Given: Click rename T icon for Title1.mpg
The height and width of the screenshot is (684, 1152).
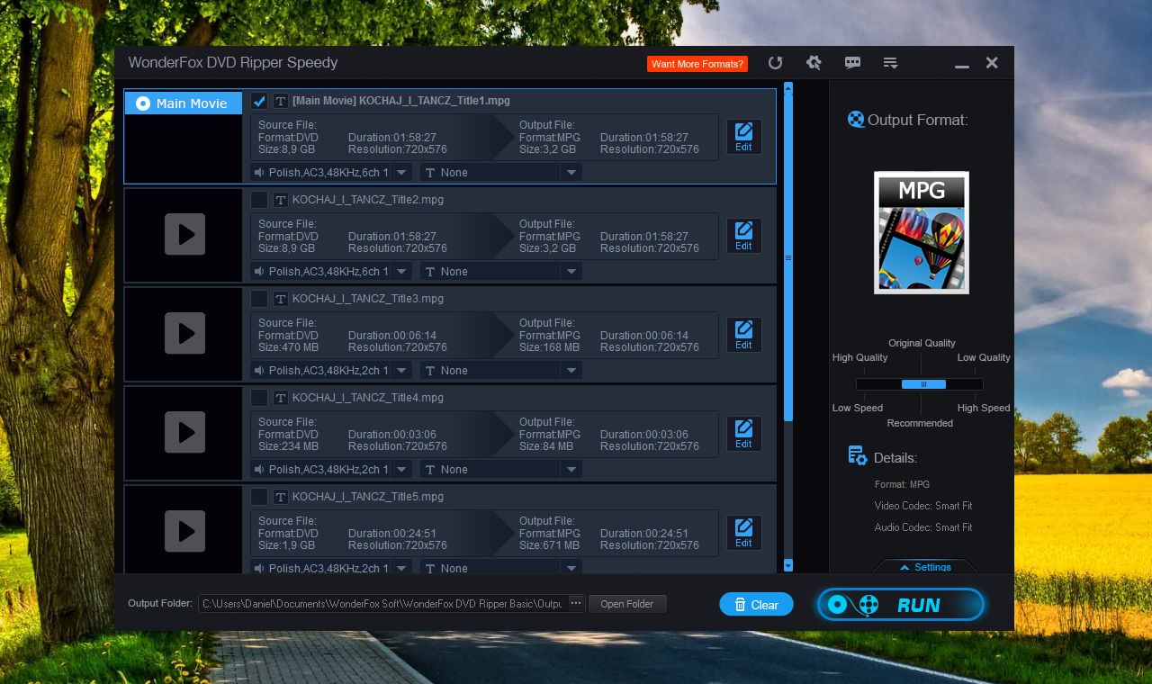Looking at the screenshot, I should click(x=281, y=101).
